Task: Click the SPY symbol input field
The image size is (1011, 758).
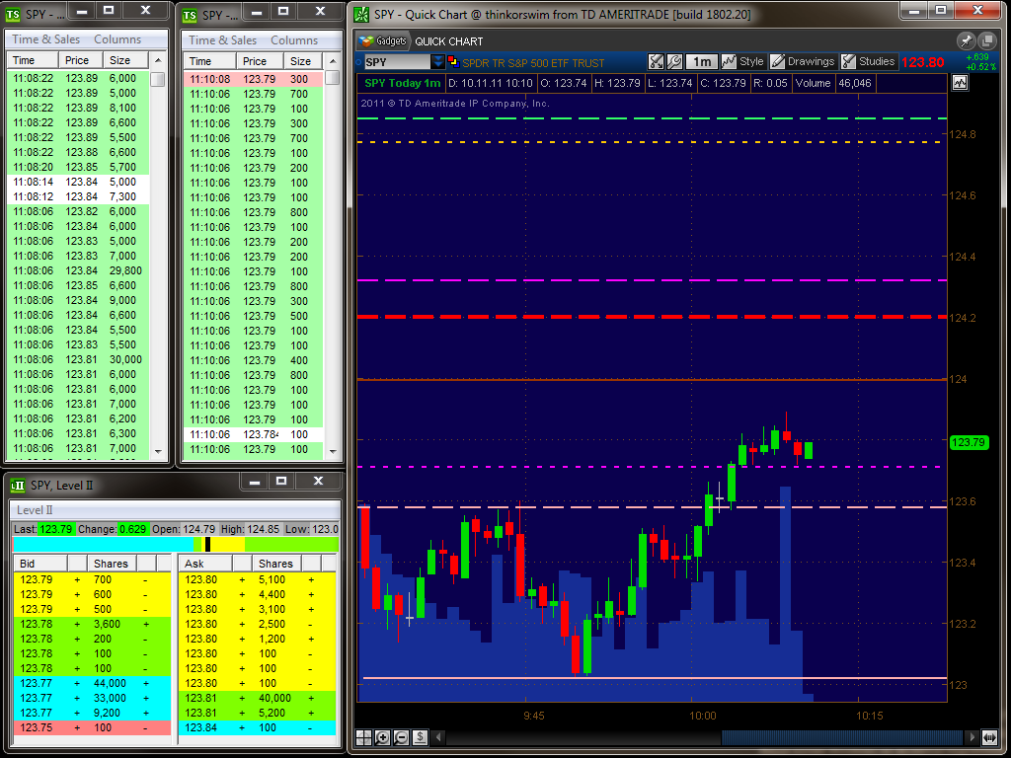Action: point(397,62)
